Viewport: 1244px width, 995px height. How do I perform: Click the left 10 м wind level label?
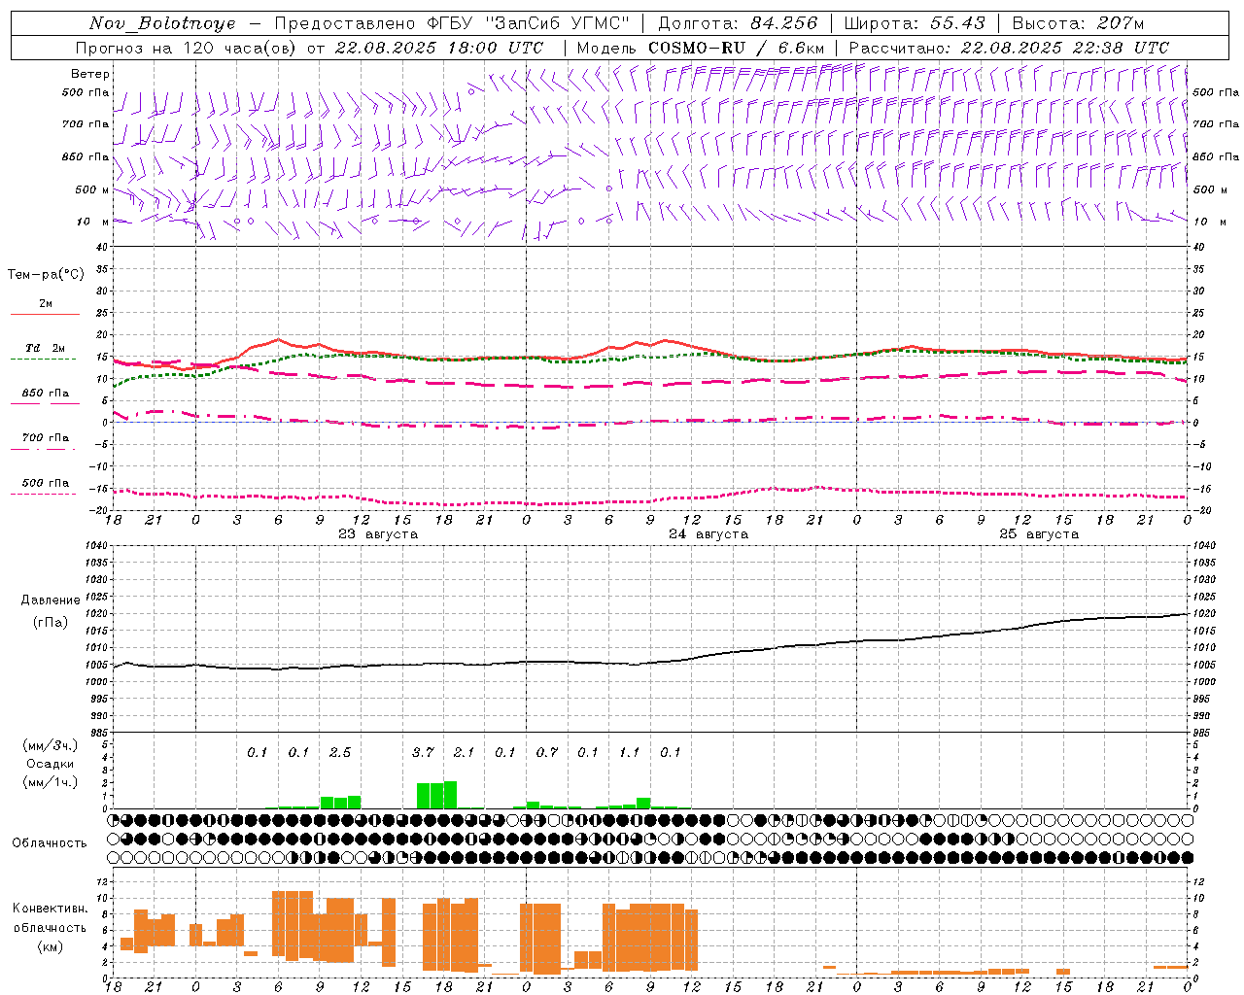click(x=92, y=222)
